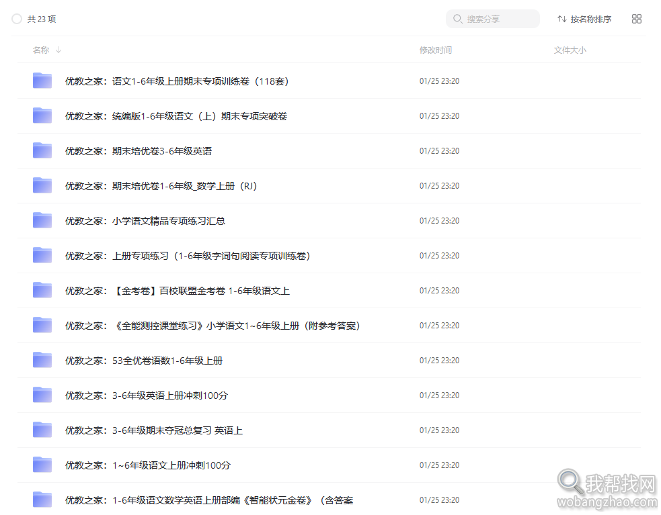Open 统编版1-6年级语文（上）期末专项突破卷

click(x=176, y=116)
